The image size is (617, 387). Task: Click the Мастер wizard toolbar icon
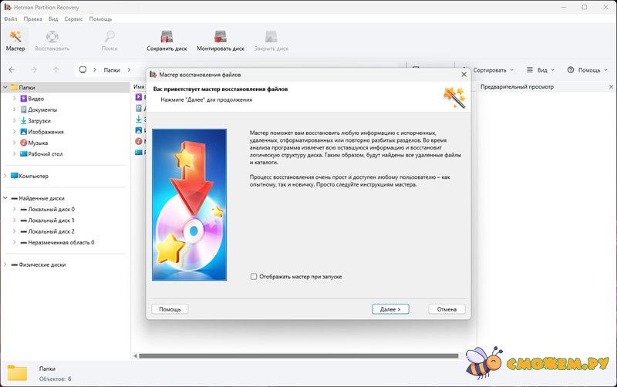15,36
